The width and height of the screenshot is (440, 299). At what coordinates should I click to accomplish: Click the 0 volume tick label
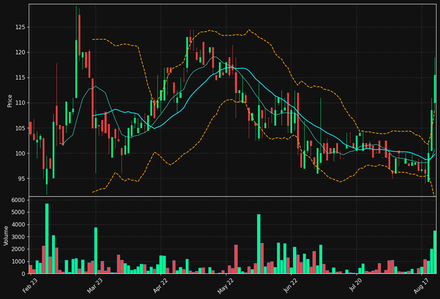click(23, 274)
